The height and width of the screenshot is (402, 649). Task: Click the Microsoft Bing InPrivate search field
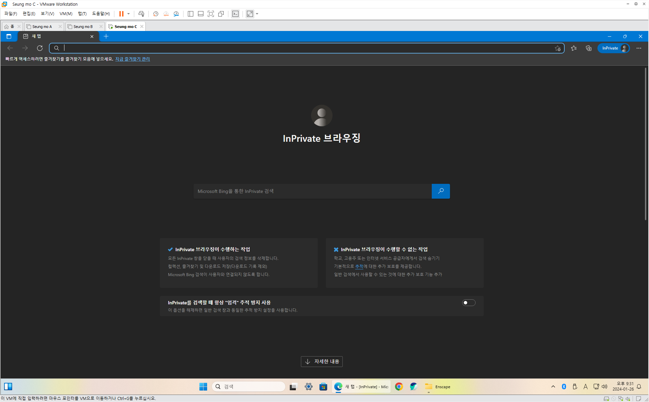tap(312, 191)
